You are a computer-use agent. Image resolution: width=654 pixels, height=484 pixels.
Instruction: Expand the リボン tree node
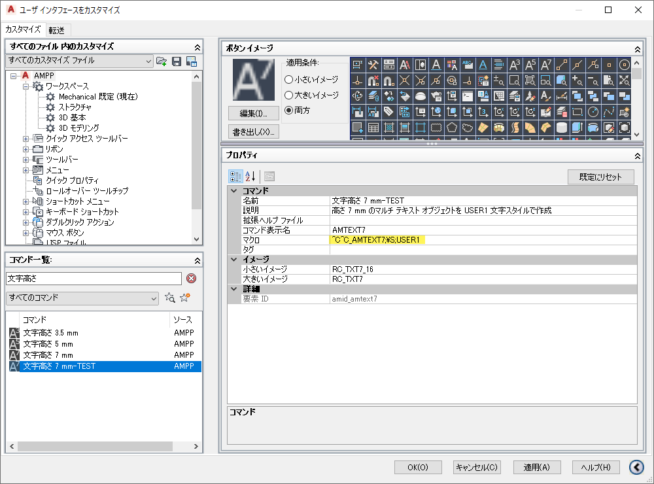(26, 149)
